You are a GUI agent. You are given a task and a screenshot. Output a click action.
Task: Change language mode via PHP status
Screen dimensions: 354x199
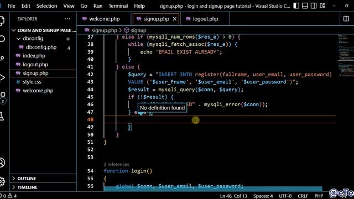click(319, 196)
